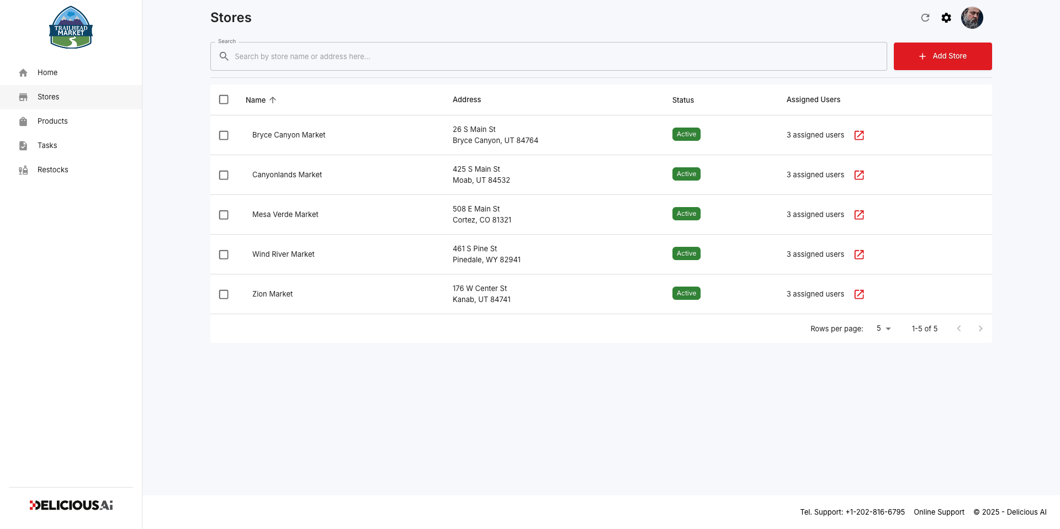Sort by the Name column header
The height and width of the screenshot is (529, 1060).
pyautogui.click(x=256, y=100)
